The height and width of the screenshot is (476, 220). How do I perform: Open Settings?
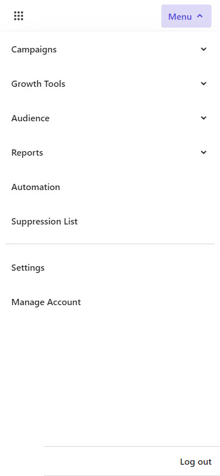[x=28, y=268]
